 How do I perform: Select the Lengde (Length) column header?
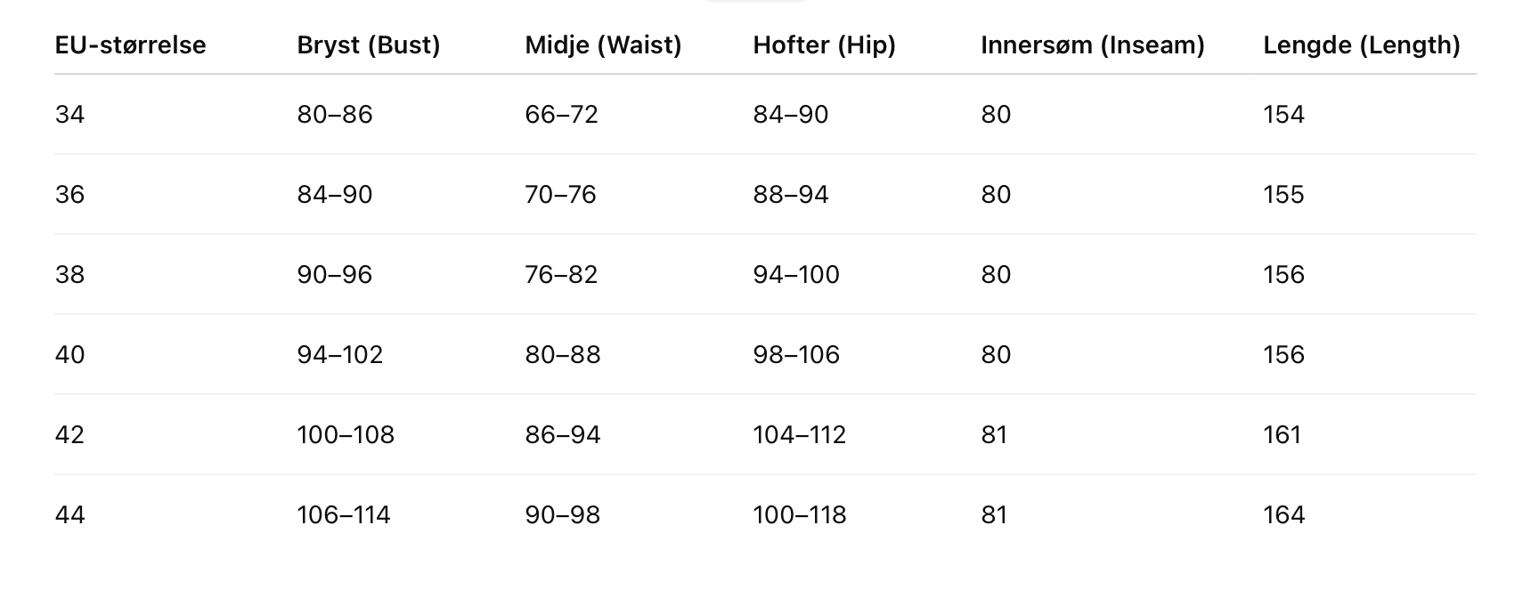pyautogui.click(x=1362, y=45)
